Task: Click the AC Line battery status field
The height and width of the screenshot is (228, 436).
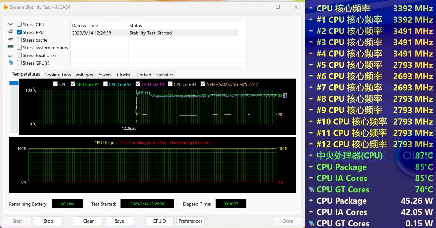Action: (x=67, y=204)
